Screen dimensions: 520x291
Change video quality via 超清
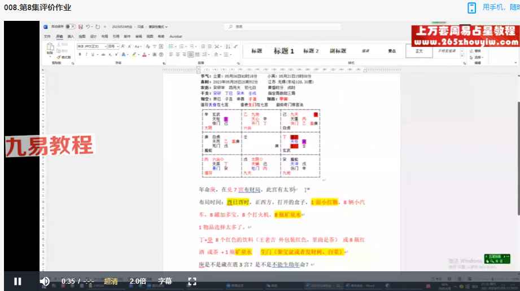point(111,281)
